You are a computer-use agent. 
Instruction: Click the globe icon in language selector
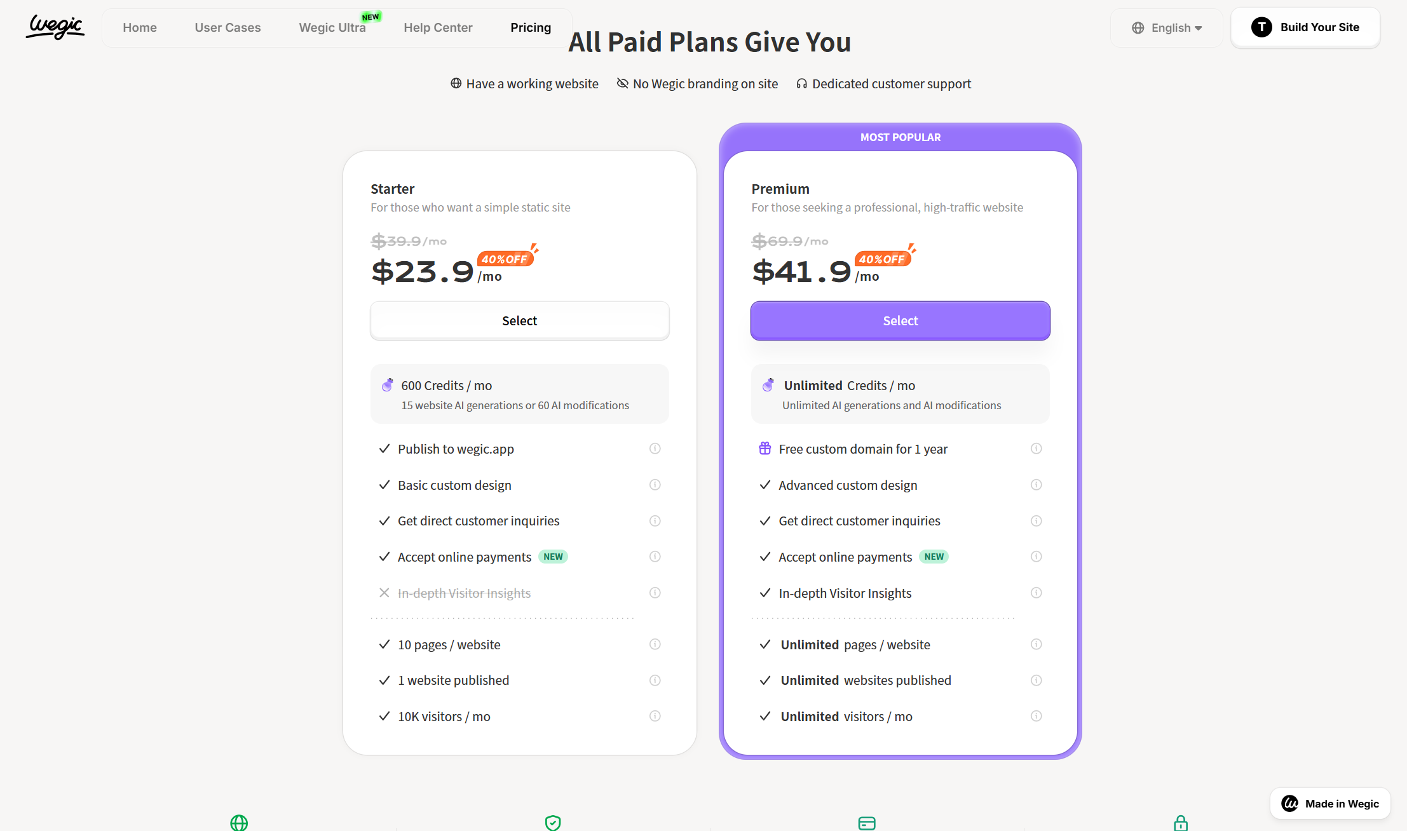pyautogui.click(x=1138, y=28)
